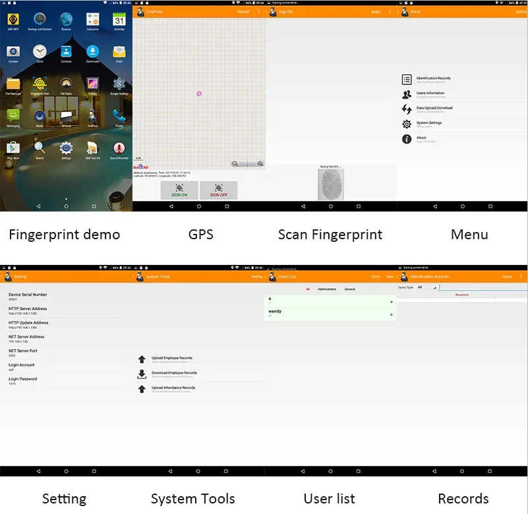Click the Records query input field
Image resolution: width=528 pixels, height=514 pixels.
tap(483, 287)
